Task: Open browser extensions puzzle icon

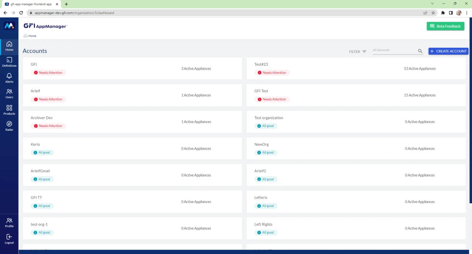Action: (x=443, y=13)
